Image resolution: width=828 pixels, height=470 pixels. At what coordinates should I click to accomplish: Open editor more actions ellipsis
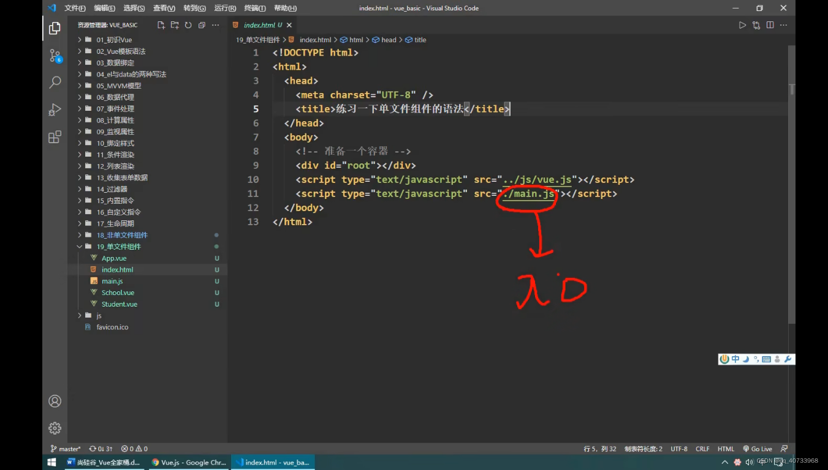click(x=784, y=25)
